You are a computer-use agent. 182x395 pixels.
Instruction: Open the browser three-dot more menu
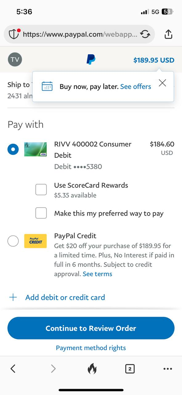(168, 369)
